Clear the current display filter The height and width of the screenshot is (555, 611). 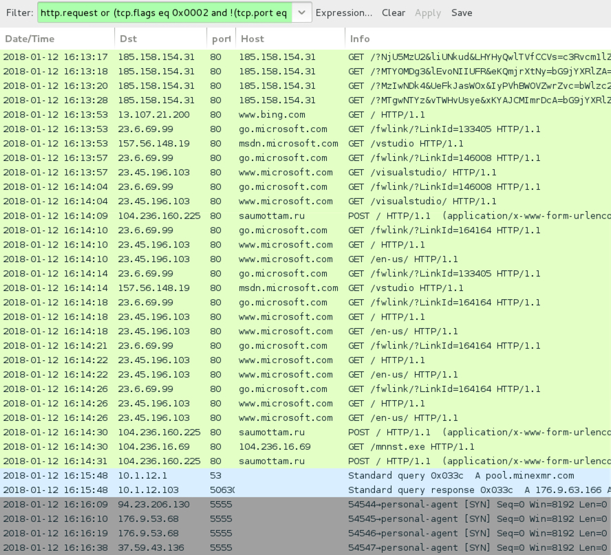point(393,13)
